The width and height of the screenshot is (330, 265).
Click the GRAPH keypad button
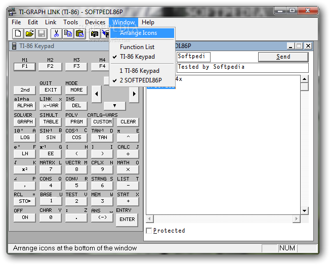pyautogui.click(x=25, y=122)
